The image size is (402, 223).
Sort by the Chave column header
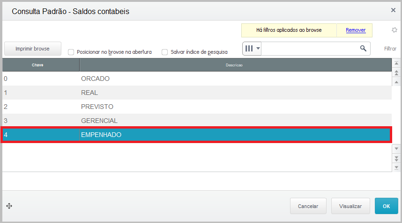coord(37,65)
